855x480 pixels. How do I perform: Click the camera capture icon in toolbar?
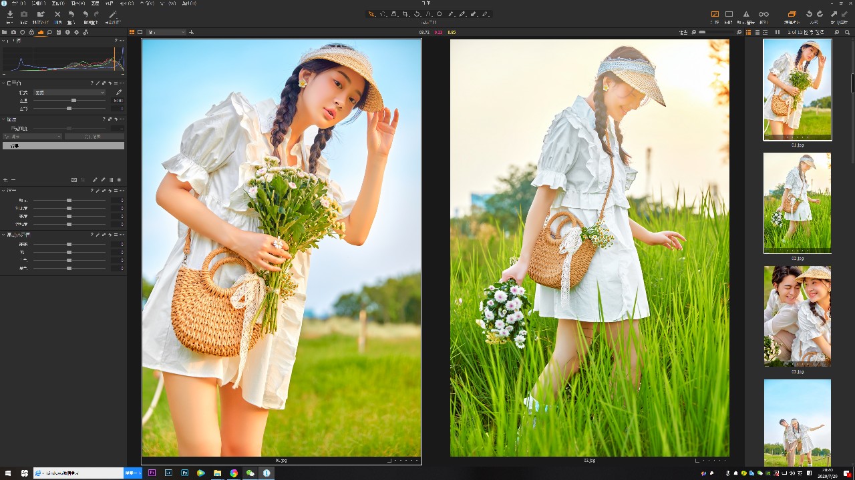[24, 14]
